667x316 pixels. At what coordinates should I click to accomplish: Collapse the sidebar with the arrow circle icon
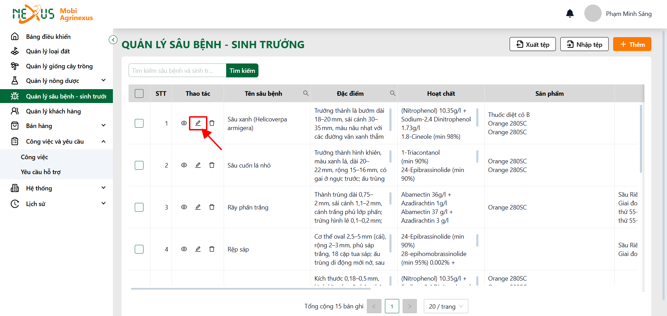click(x=113, y=40)
